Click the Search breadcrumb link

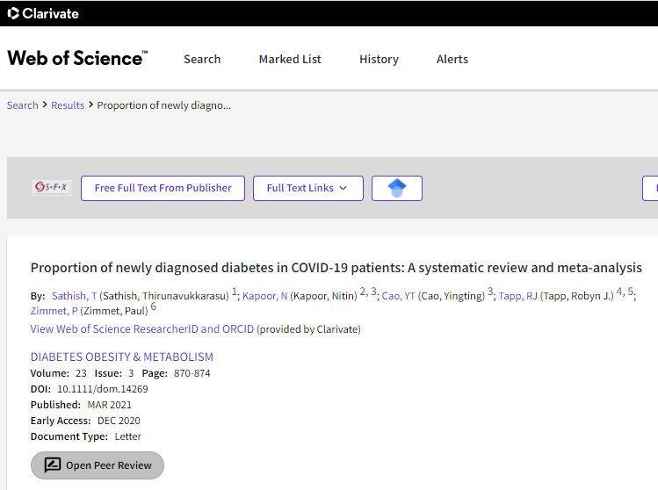coord(22,105)
